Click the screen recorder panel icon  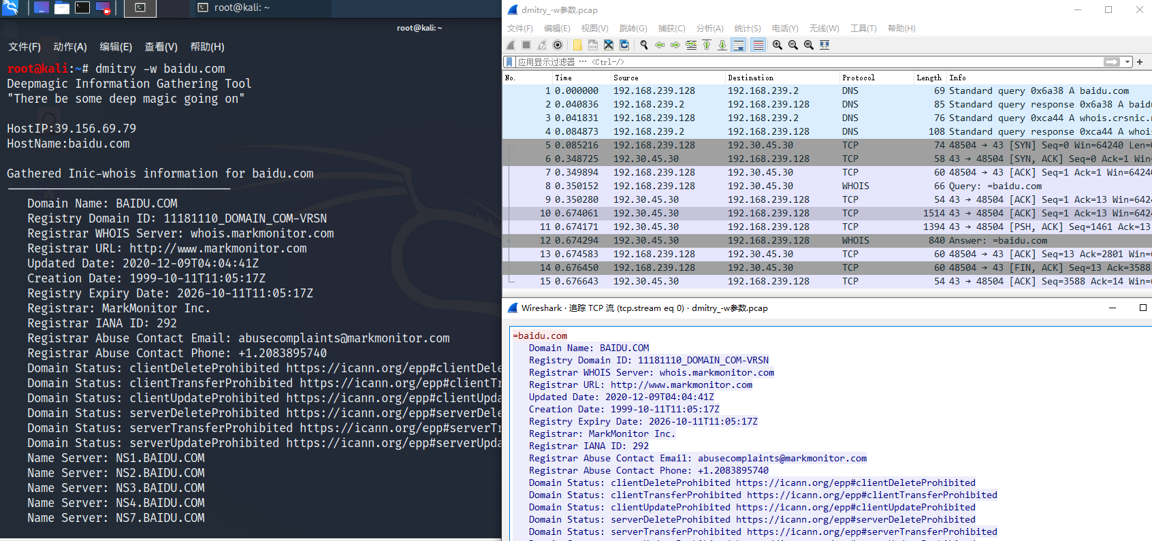point(103,8)
